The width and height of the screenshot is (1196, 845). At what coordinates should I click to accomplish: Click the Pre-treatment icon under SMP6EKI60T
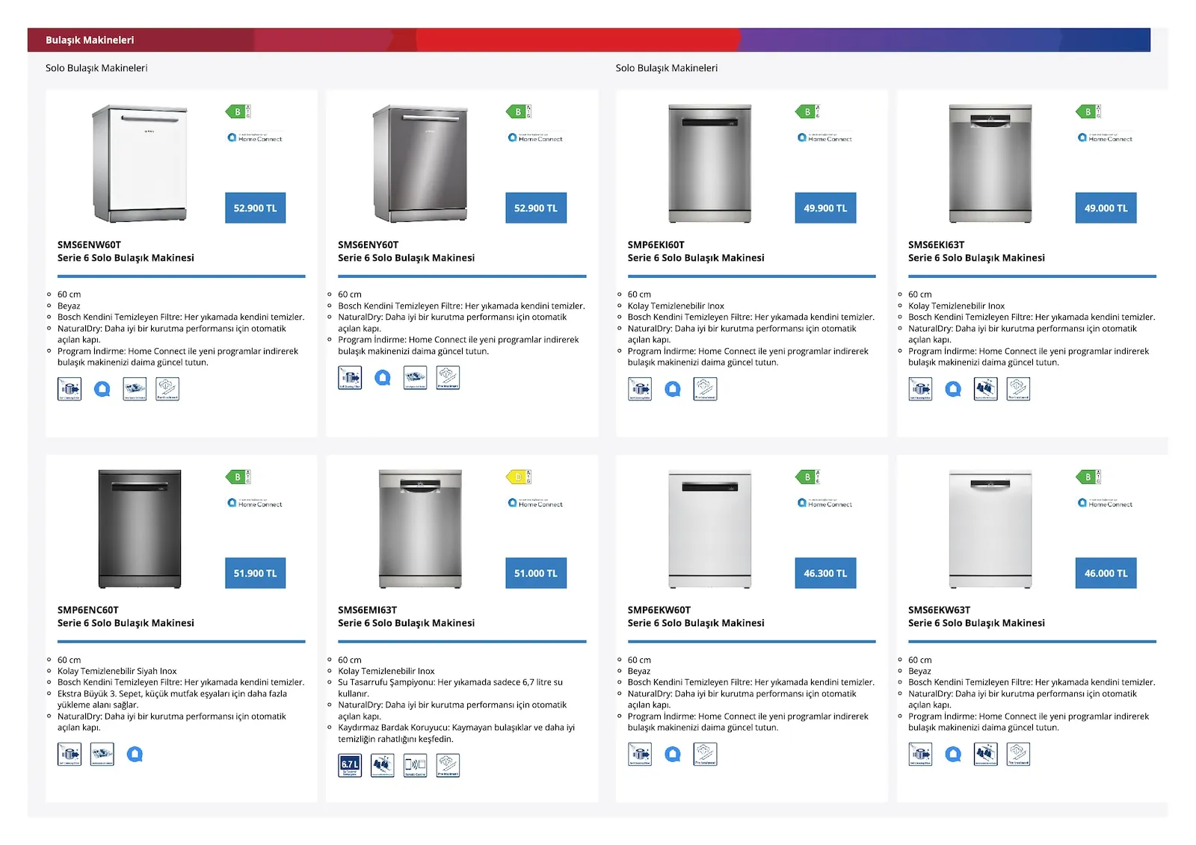pyautogui.click(x=705, y=389)
